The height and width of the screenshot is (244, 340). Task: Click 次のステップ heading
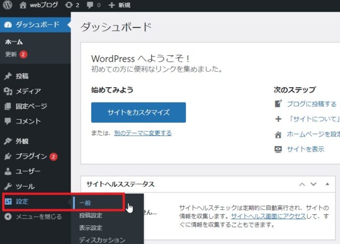294,90
